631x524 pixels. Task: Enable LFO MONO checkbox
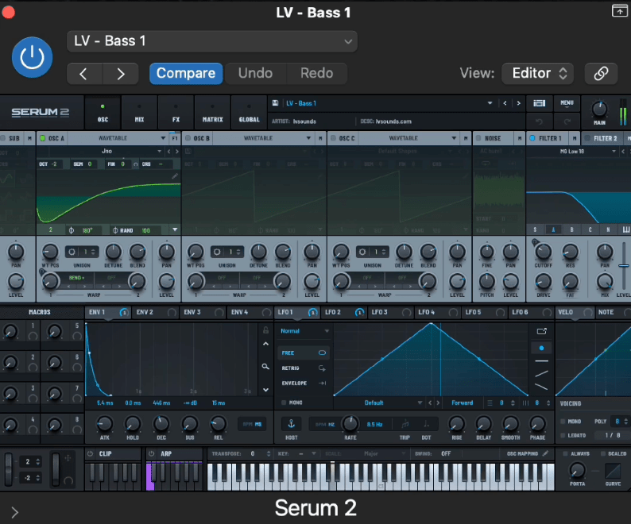click(x=284, y=403)
